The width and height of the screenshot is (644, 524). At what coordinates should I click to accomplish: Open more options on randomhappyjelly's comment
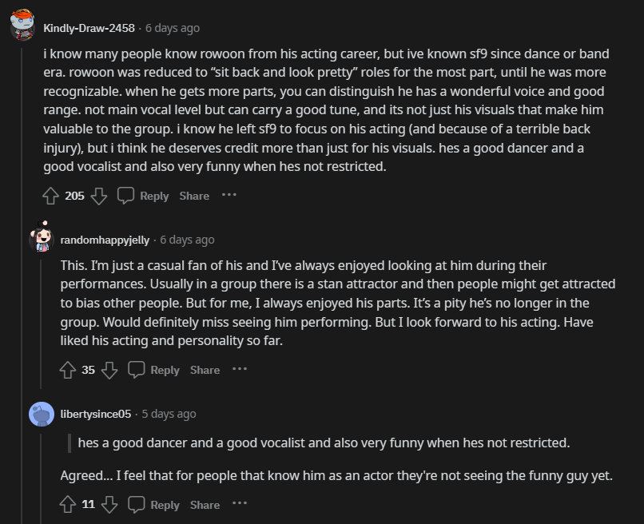[x=240, y=369]
